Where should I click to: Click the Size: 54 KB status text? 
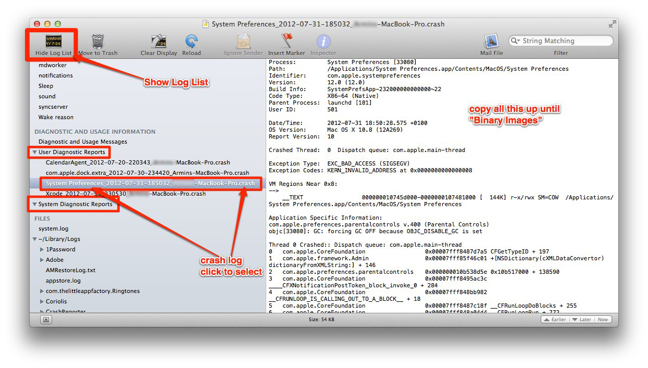[321, 320]
